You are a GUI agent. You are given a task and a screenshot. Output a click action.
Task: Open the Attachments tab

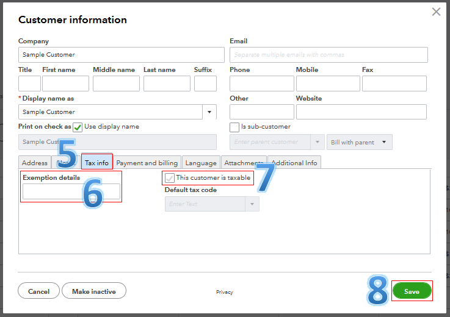[244, 163]
